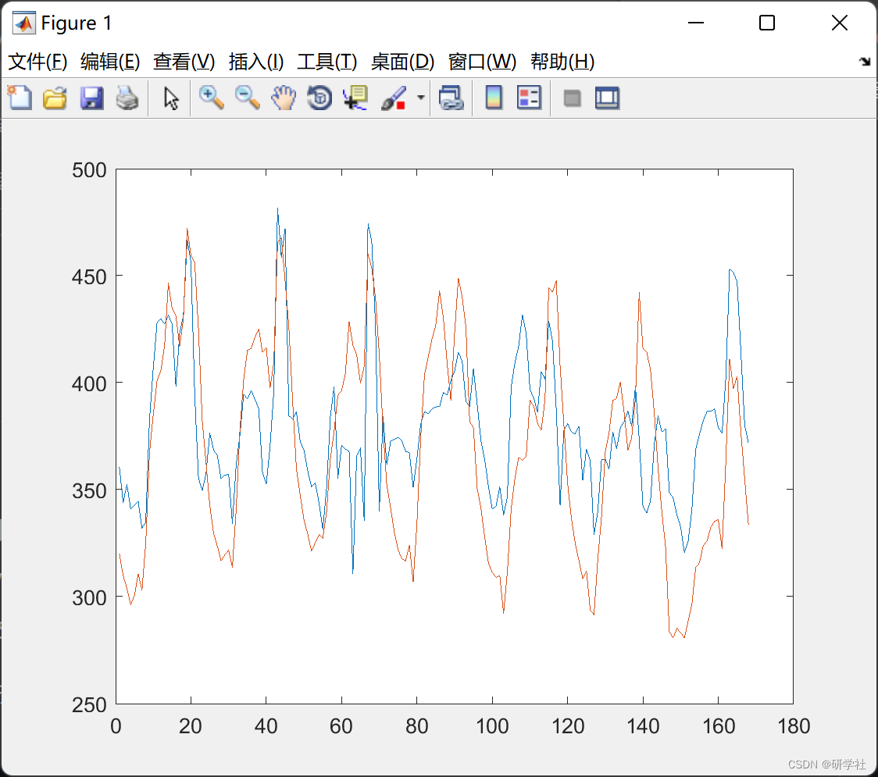The height and width of the screenshot is (777, 878).
Task: Click the x-axis label 180
Action: (794, 726)
